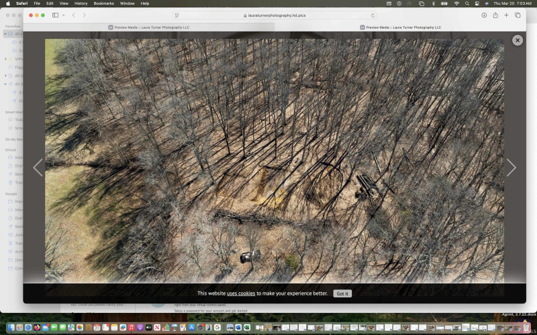Image resolution: width=537 pixels, height=335 pixels.
Task: Go back in Safari
Action: (x=74, y=15)
